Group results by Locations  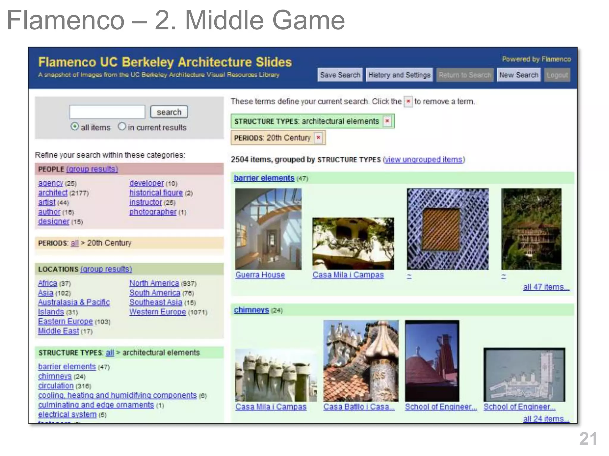[x=106, y=269]
